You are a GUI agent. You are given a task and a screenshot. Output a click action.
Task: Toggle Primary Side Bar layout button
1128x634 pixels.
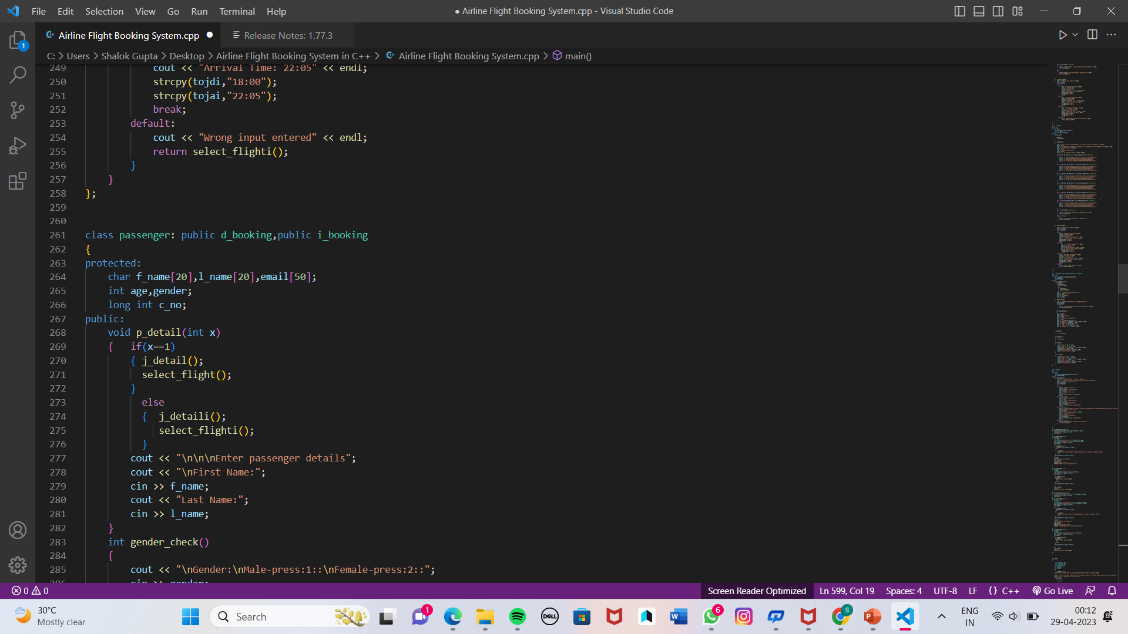click(959, 11)
